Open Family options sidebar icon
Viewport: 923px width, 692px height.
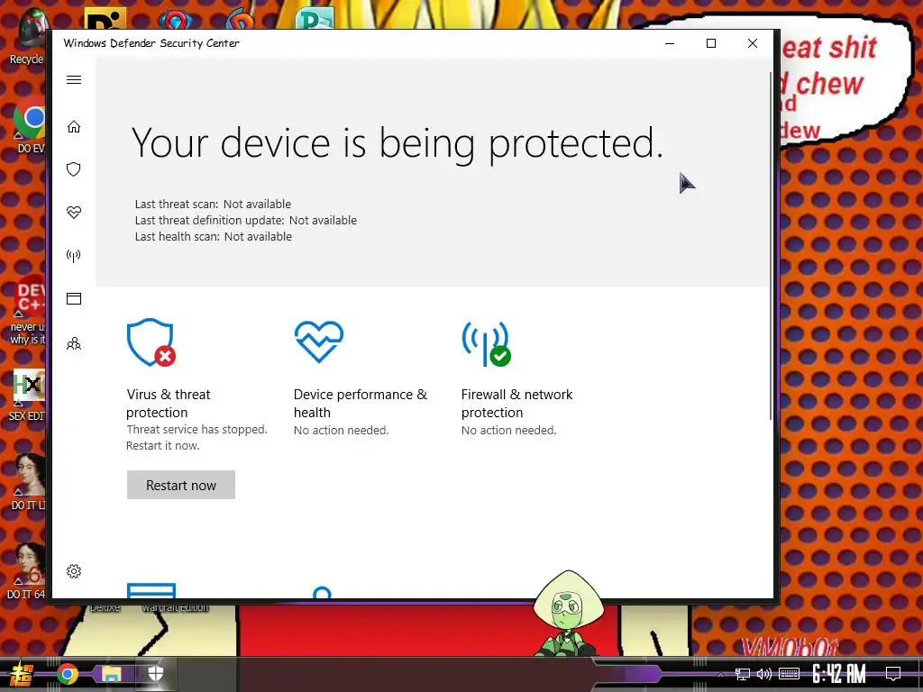click(74, 343)
